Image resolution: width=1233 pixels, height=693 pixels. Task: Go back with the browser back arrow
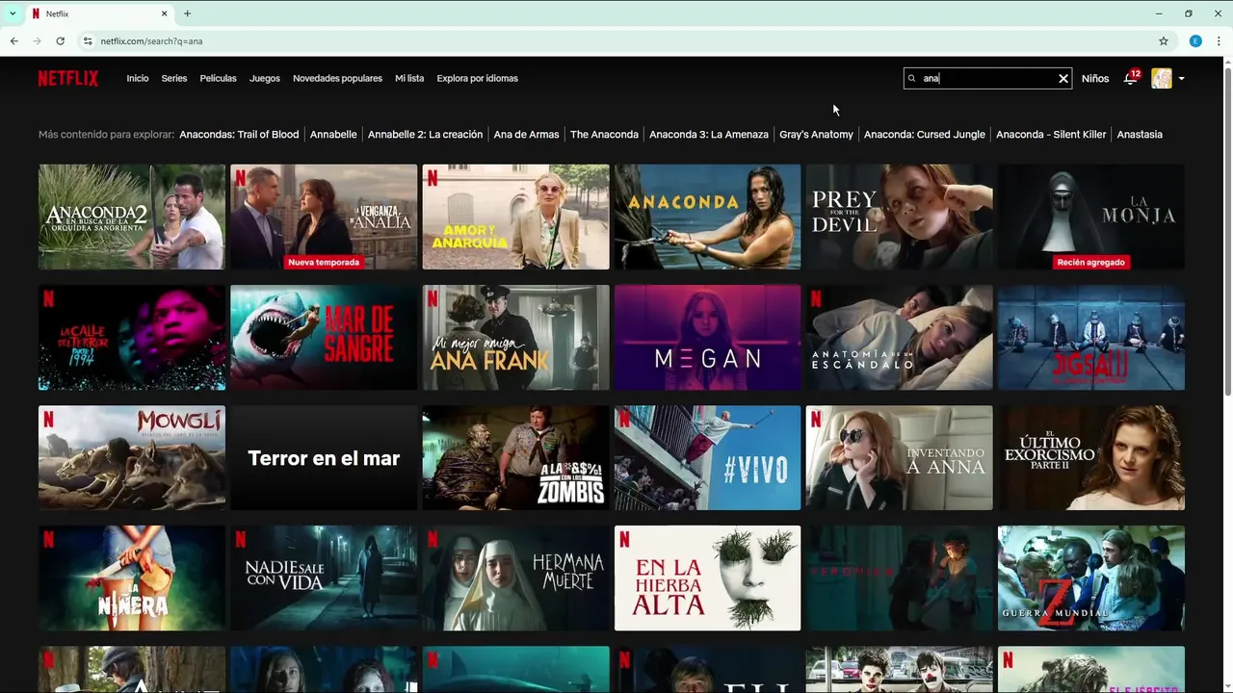point(13,41)
